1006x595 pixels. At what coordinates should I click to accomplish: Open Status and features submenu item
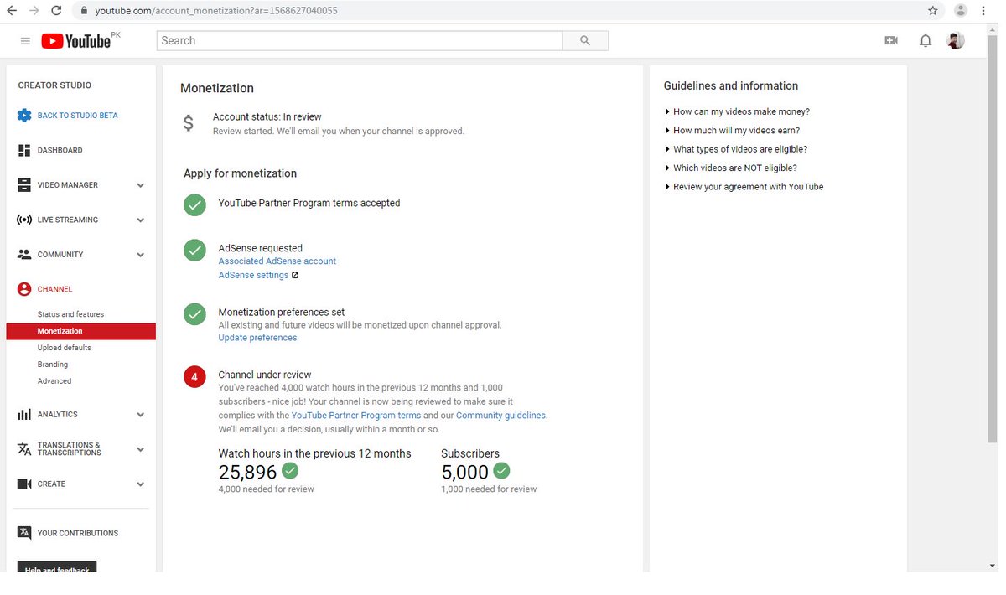tap(70, 314)
